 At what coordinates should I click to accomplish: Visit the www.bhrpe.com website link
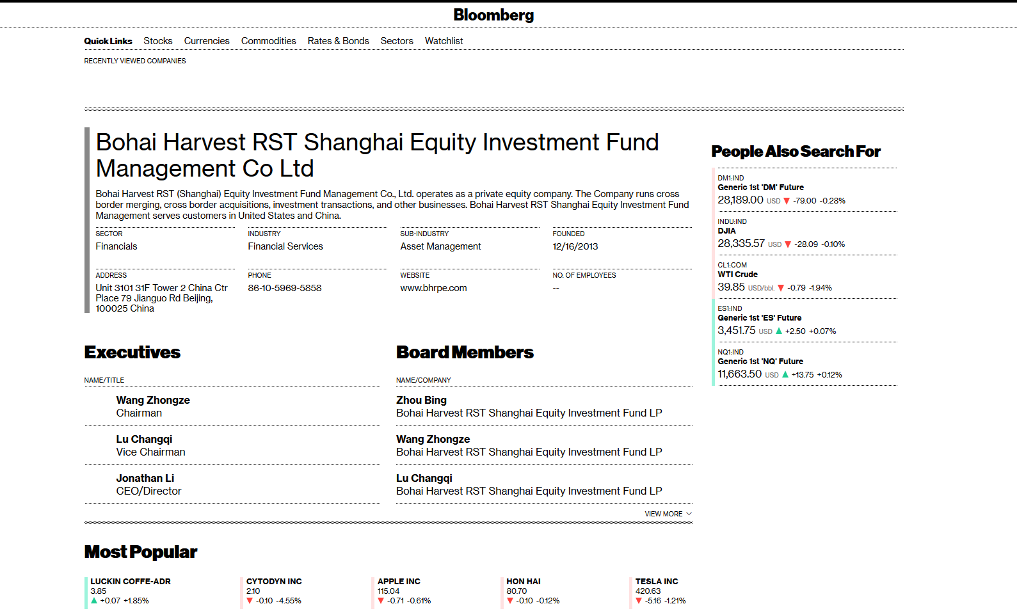[x=434, y=288]
